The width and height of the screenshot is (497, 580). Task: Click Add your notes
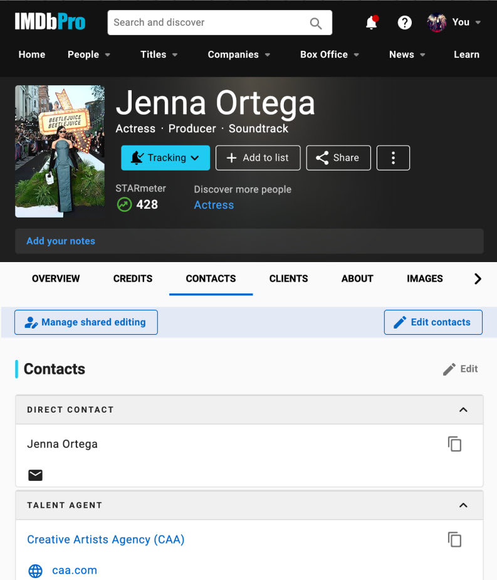point(61,241)
